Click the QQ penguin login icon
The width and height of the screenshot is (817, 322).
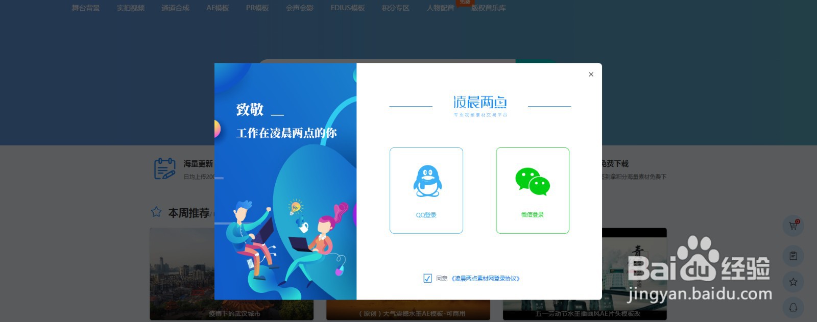coord(427,181)
